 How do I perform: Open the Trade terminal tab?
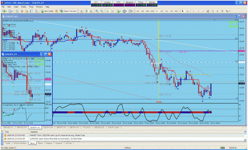[x=8, y=143]
